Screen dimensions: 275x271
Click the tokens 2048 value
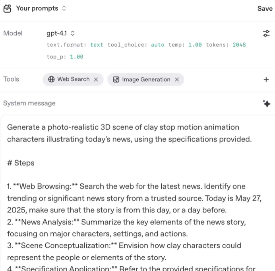(239, 45)
